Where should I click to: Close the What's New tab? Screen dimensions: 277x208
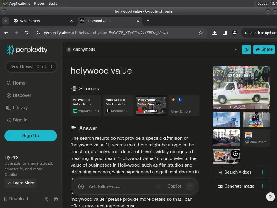pyautogui.click(x=71, y=21)
